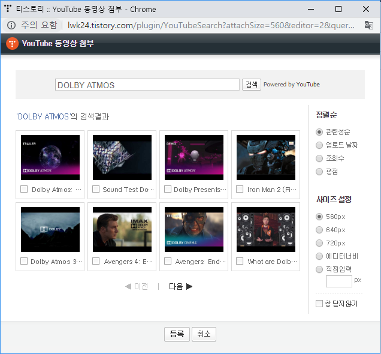Select 업로드 날짜 sort radio button
The image size is (381, 354).
click(x=319, y=145)
